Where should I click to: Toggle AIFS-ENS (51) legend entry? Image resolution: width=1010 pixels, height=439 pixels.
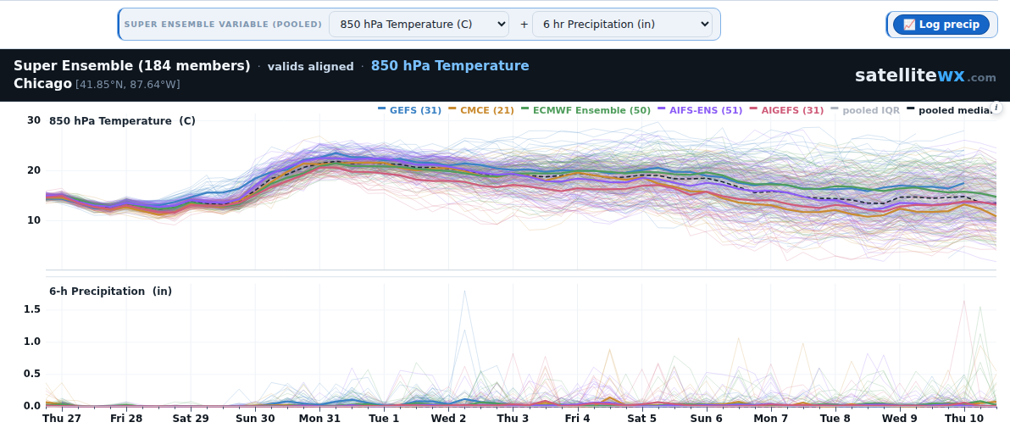[700, 110]
